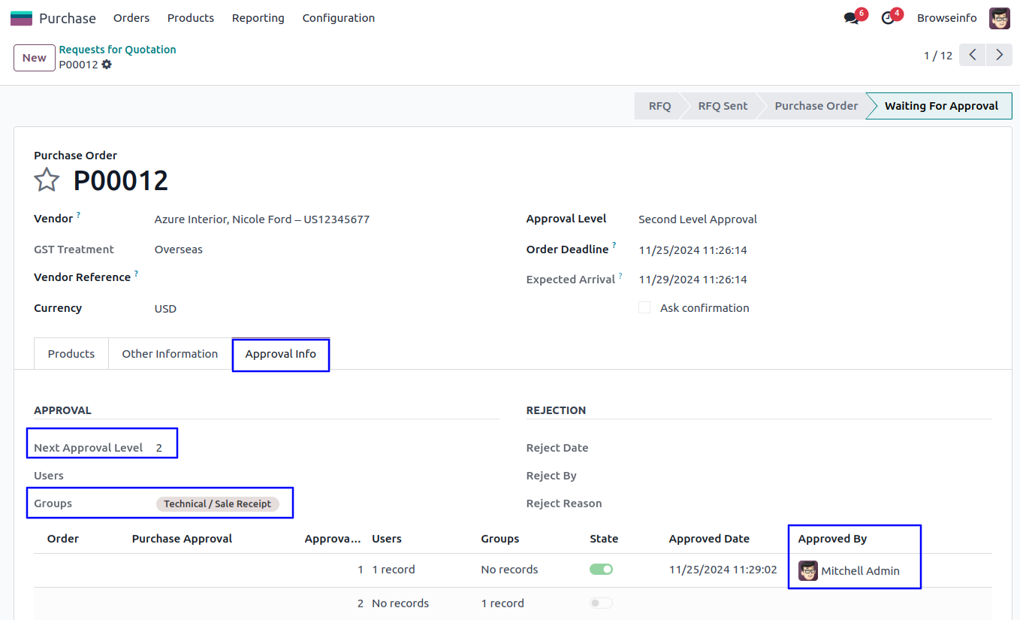This screenshot has height=620, width=1020.
Task: Open the activities clock icon
Action: click(x=888, y=18)
